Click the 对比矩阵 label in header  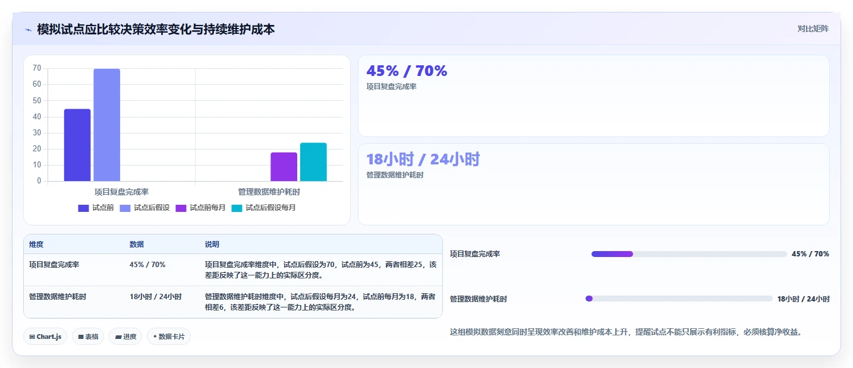(x=813, y=28)
